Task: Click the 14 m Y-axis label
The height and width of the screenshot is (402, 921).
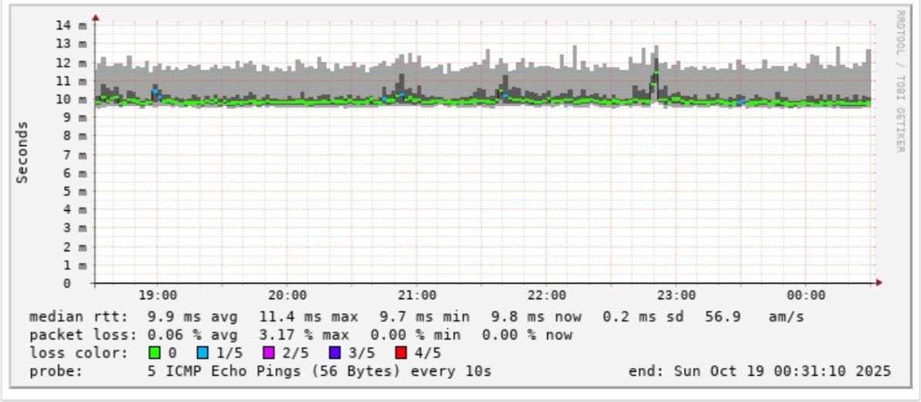Action: [x=74, y=26]
